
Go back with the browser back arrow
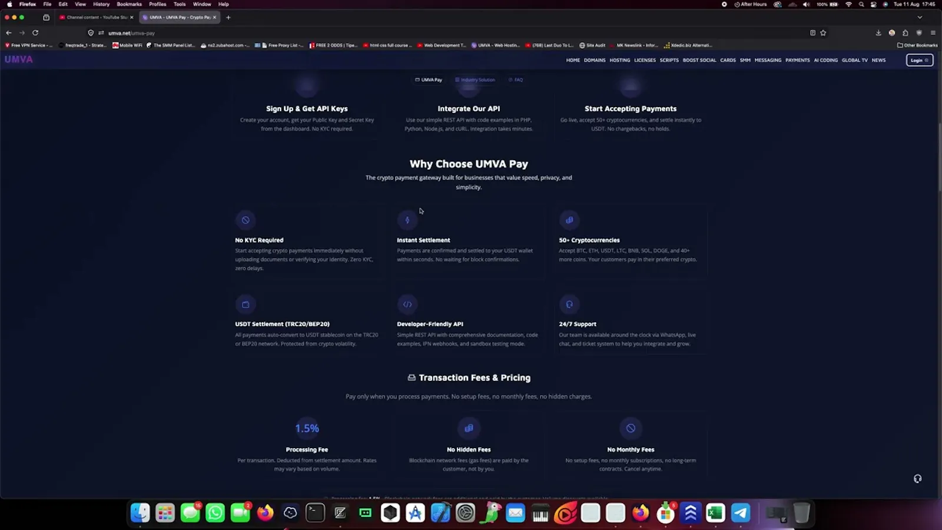(x=9, y=33)
